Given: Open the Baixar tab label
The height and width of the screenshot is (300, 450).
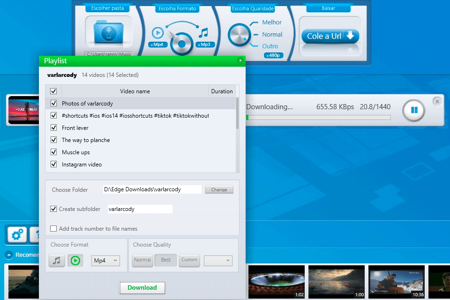Looking at the screenshot, I should coord(328,8).
